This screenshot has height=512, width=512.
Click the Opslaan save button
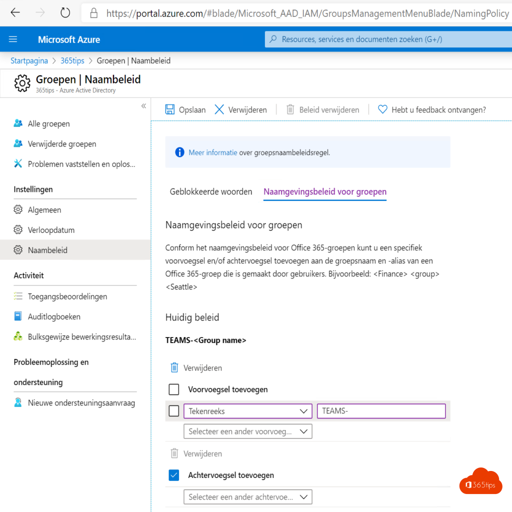pos(185,109)
